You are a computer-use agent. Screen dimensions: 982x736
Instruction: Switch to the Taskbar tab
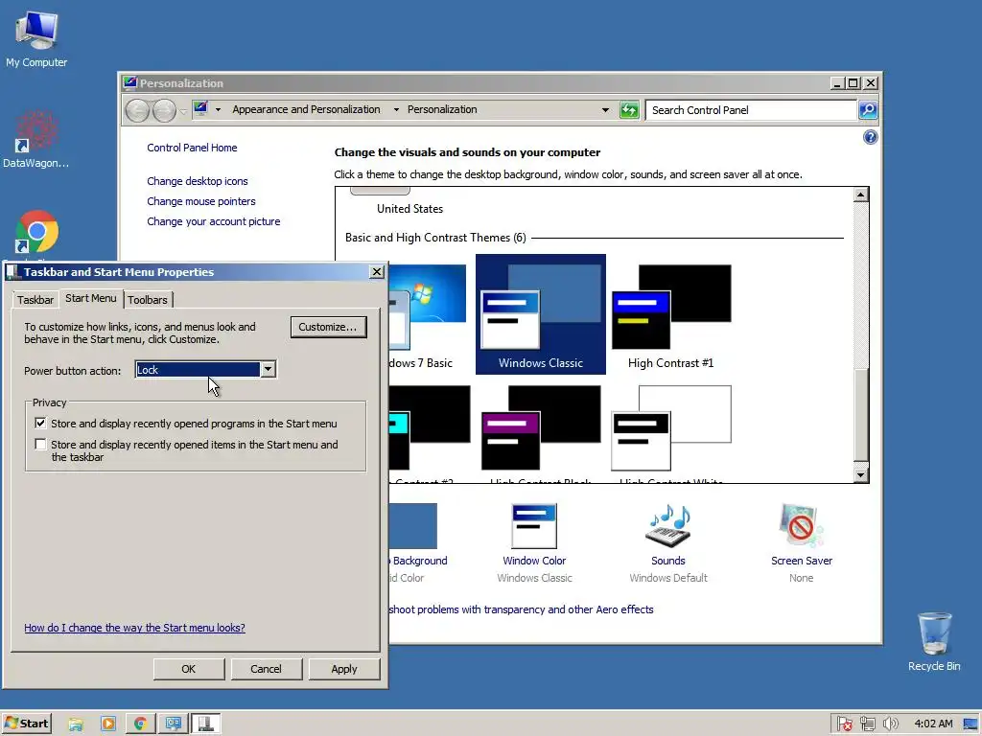point(35,300)
